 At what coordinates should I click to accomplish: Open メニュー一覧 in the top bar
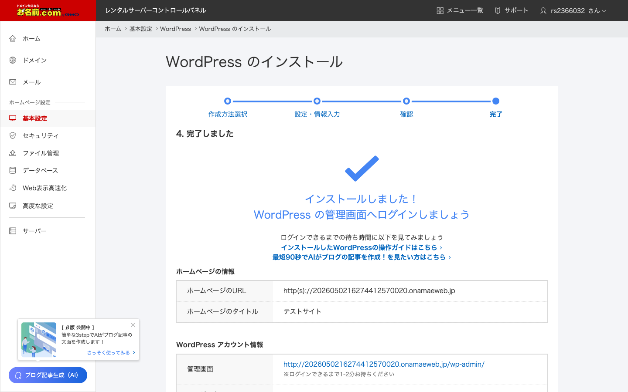point(460,10)
